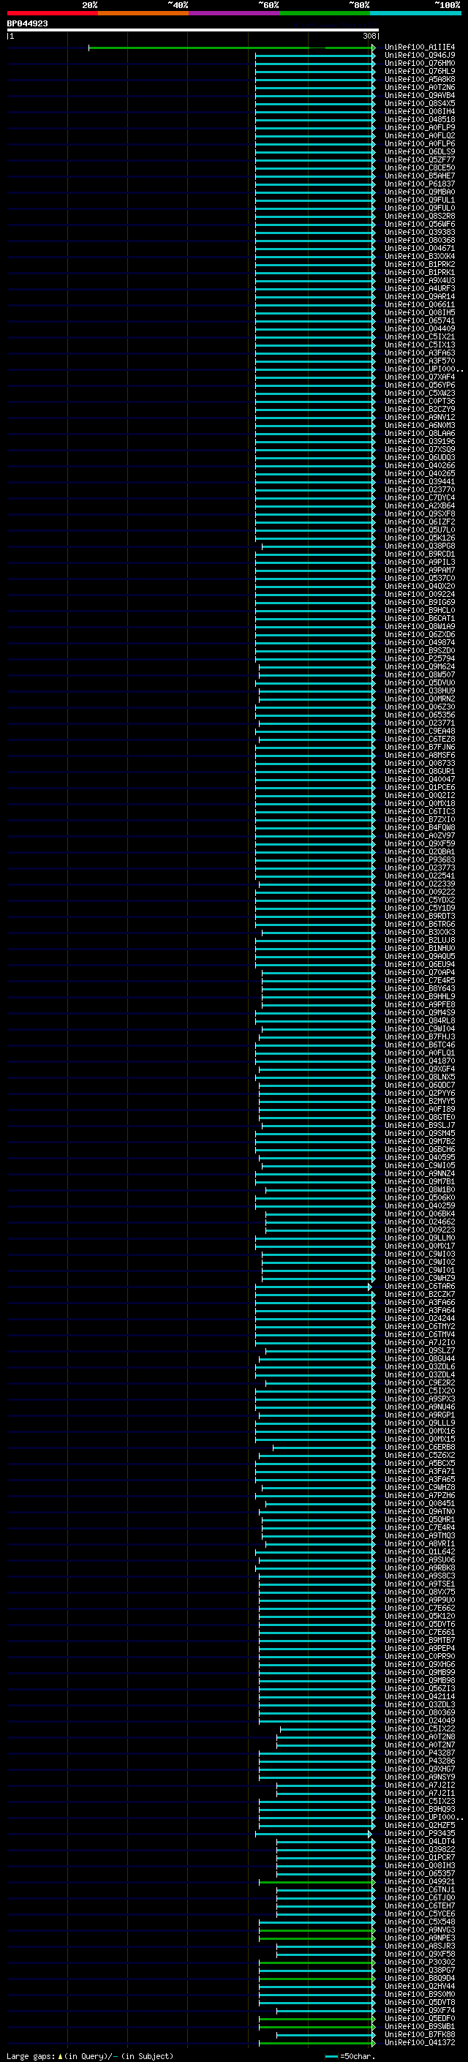Select hit UniRef100_O49921 label
Viewport: 468px width, 2062px height.
(x=420, y=1882)
